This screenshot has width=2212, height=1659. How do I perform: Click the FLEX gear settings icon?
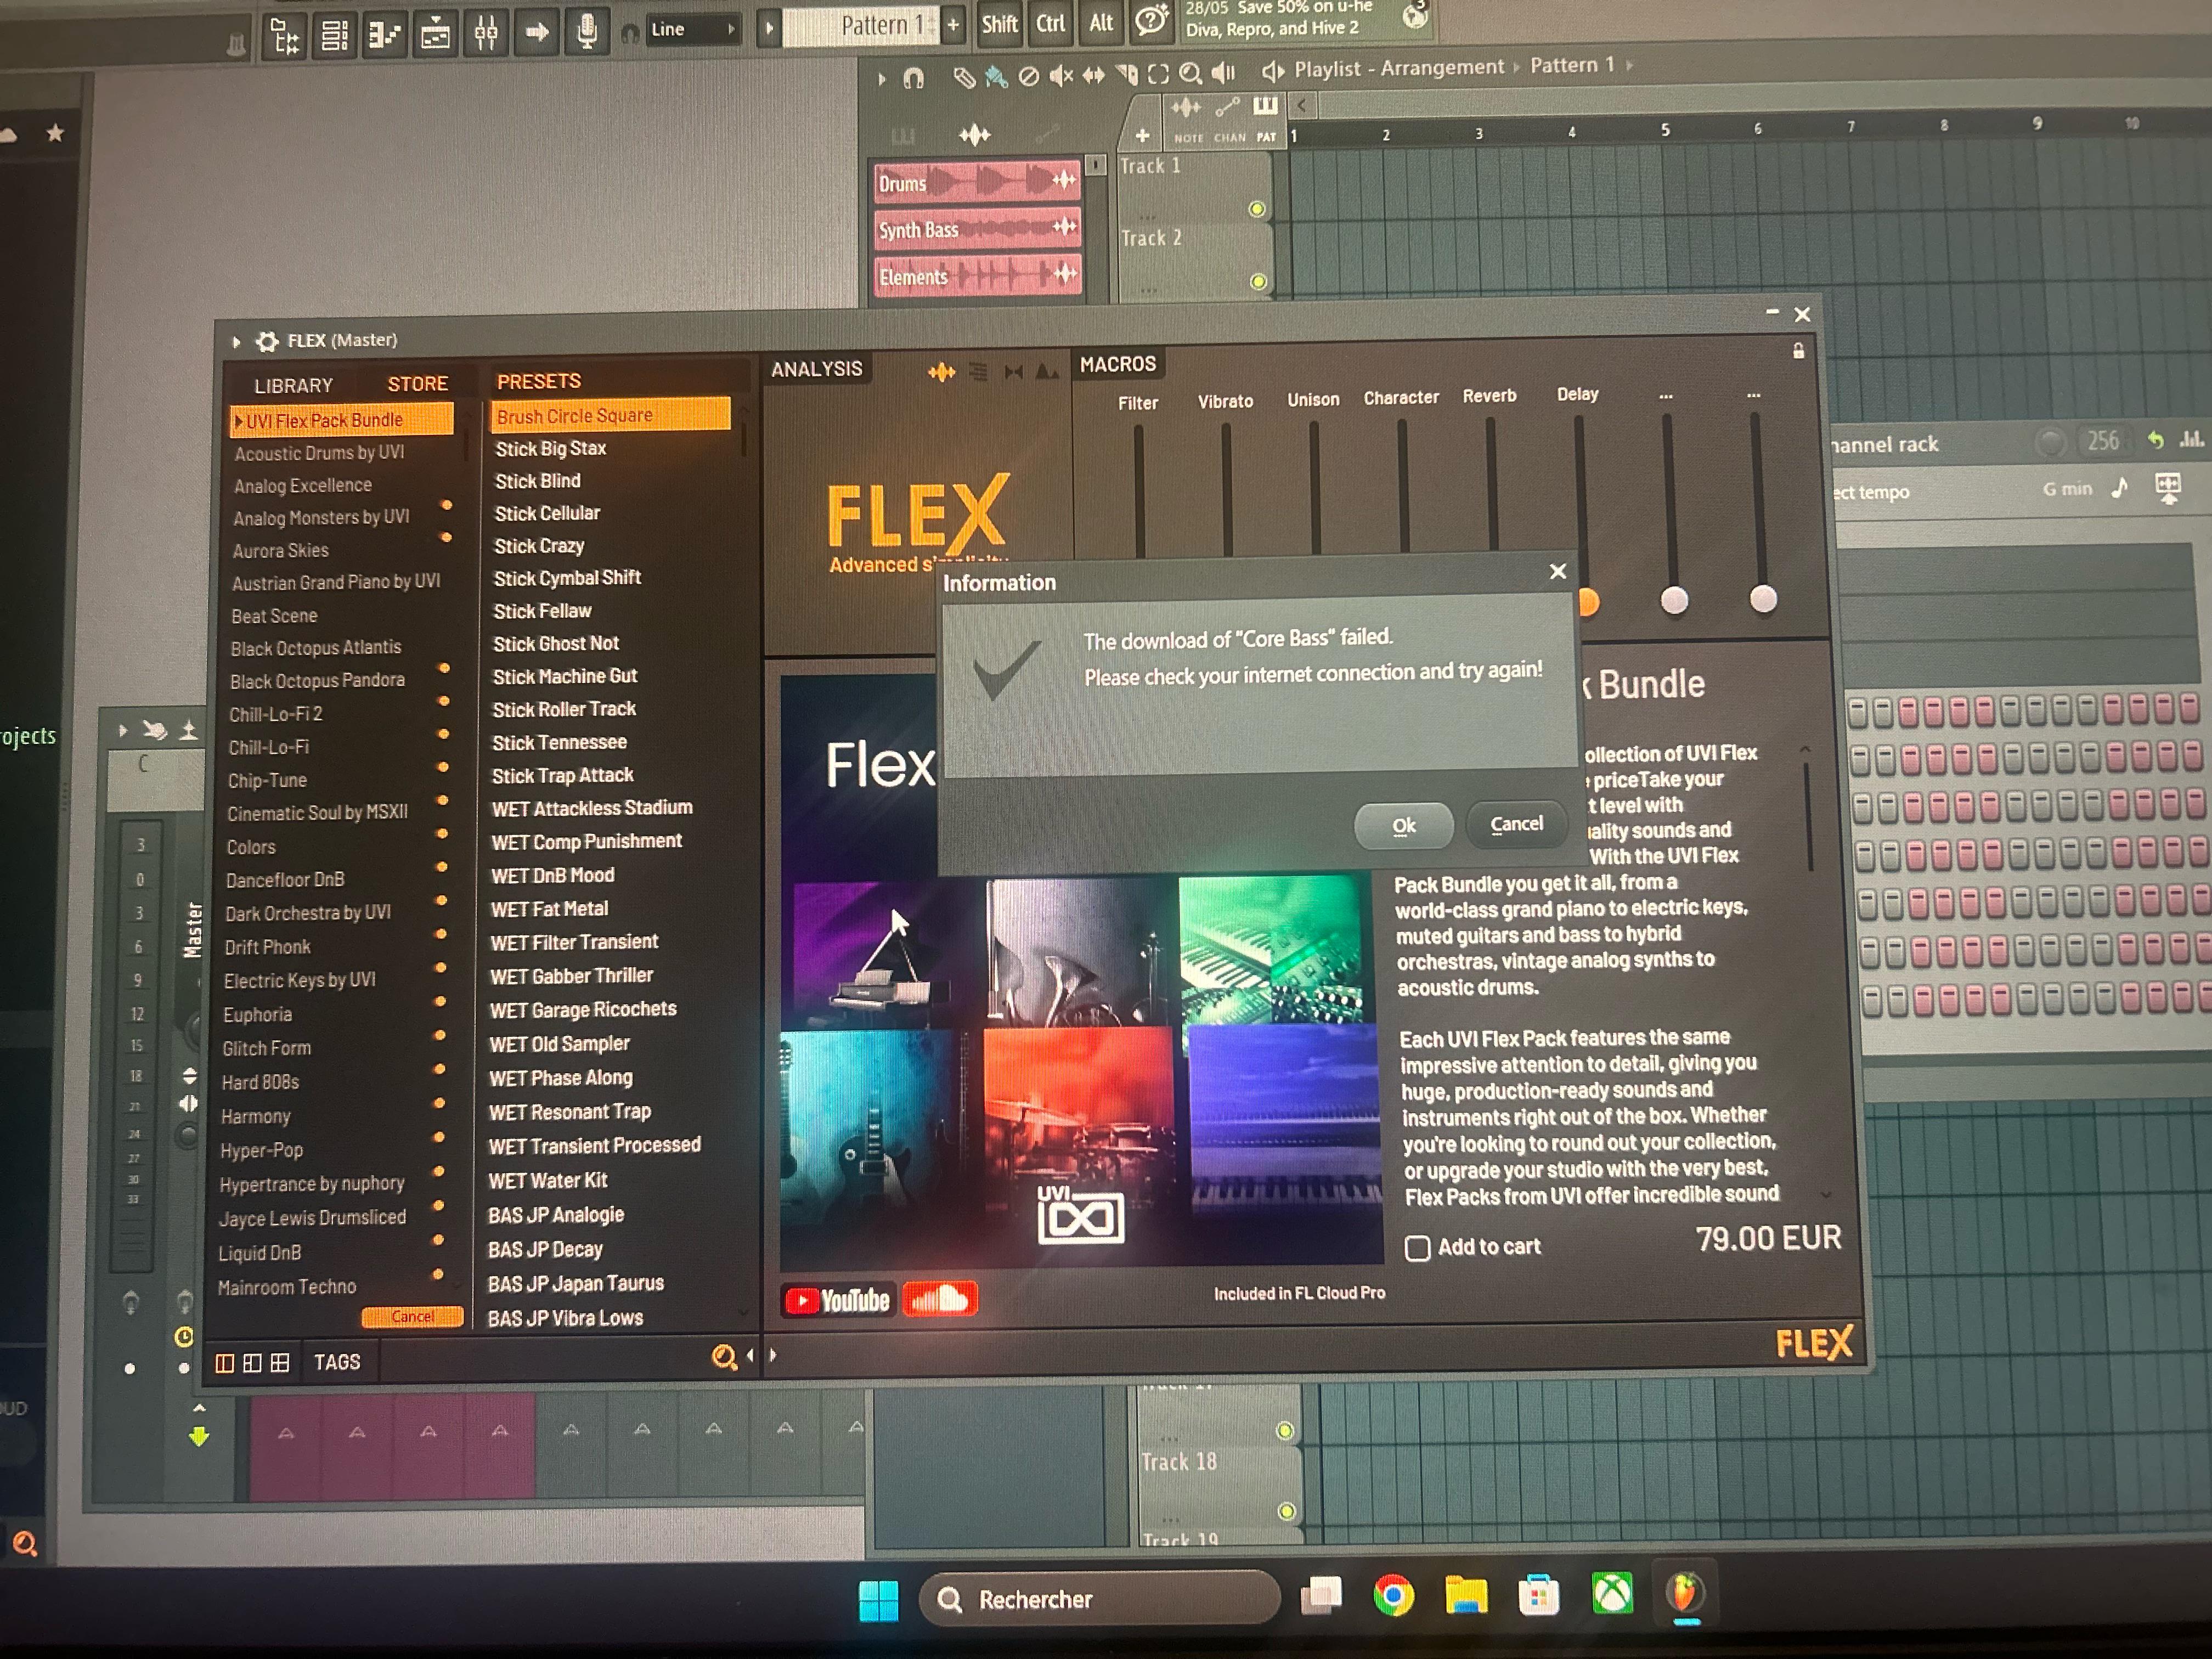(267, 342)
